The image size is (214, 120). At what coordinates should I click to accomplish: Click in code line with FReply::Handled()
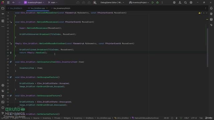click(33, 53)
